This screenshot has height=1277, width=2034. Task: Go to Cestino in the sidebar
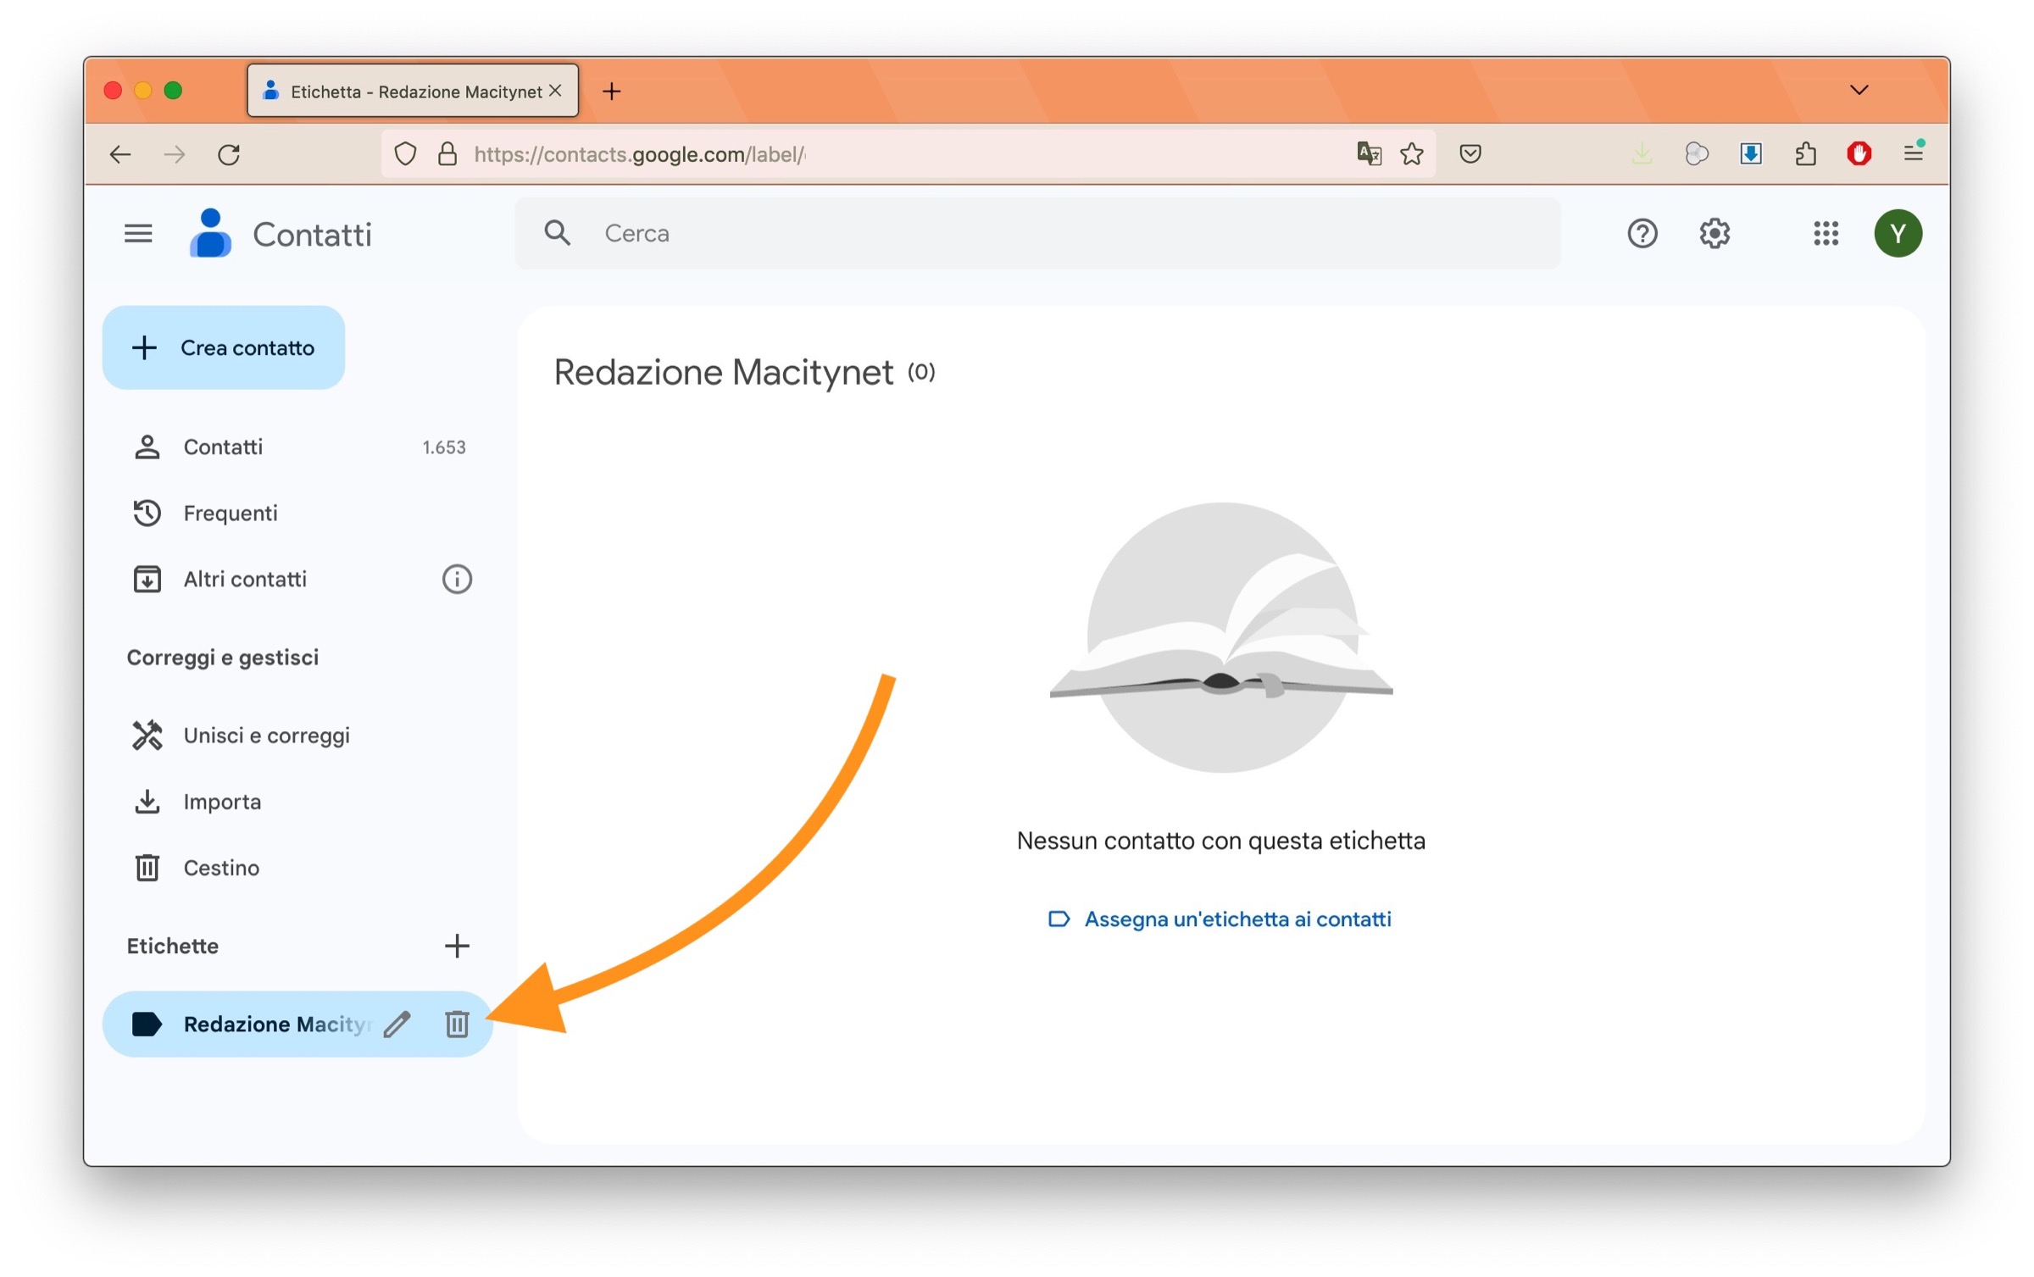pos(221,868)
